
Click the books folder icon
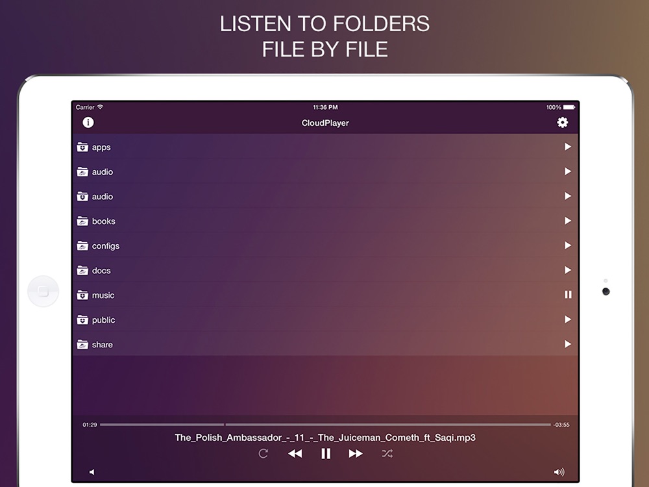pyautogui.click(x=82, y=221)
